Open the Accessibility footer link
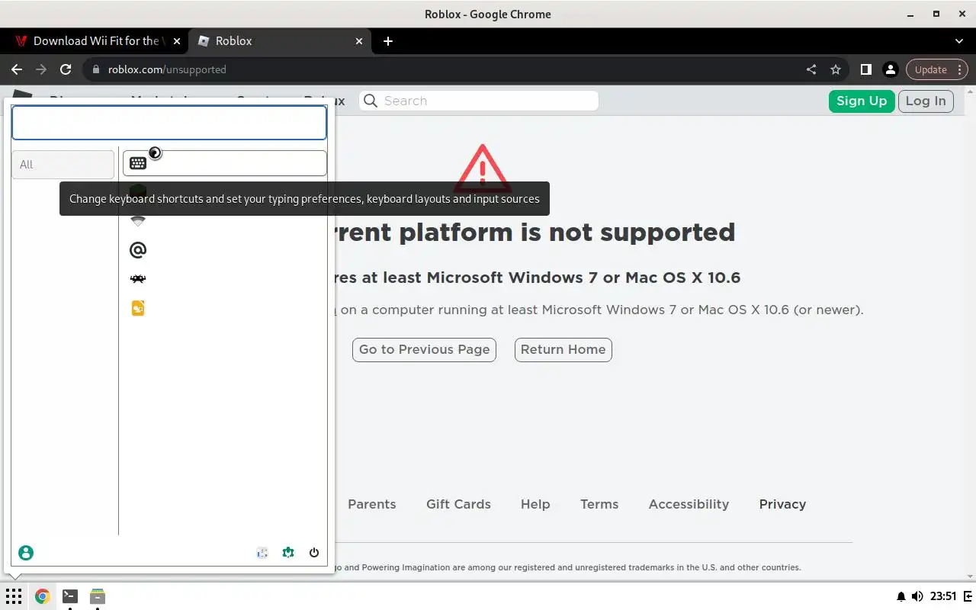Image resolution: width=976 pixels, height=610 pixels. click(689, 504)
